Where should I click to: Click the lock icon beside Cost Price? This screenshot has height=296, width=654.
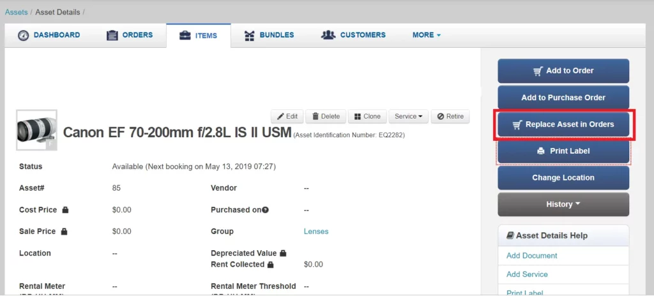[x=65, y=210]
